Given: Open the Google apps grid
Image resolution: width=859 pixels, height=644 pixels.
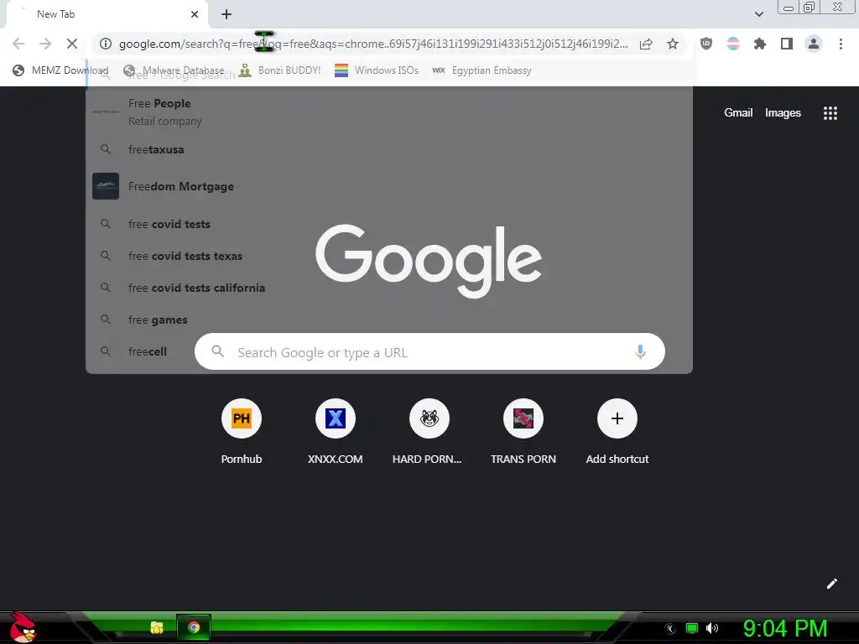Looking at the screenshot, I should [830, 113].
